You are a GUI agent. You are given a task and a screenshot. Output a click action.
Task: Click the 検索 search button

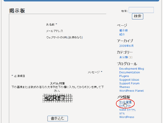click(138, 16)
